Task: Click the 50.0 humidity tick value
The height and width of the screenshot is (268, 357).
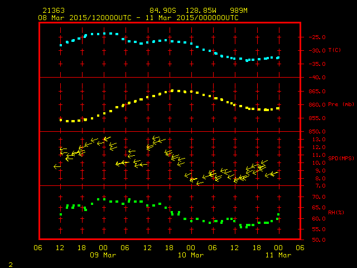Action: pos(319,240)
